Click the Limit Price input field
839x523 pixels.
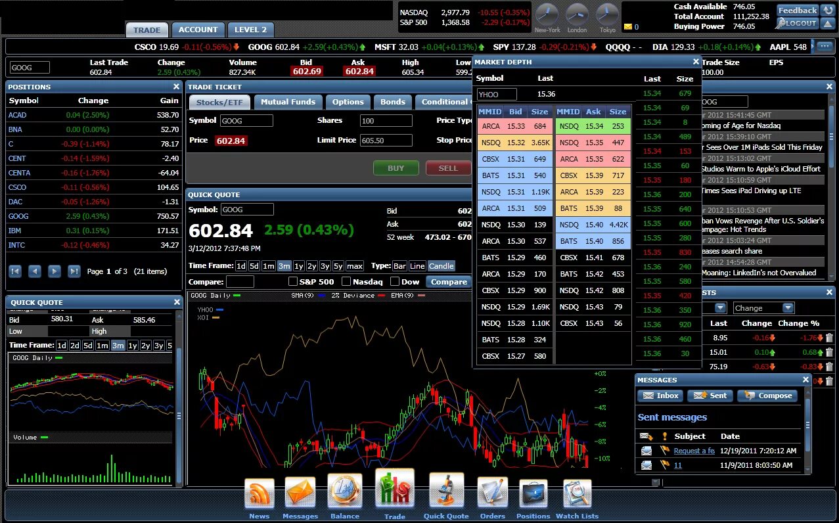[386, 141]
